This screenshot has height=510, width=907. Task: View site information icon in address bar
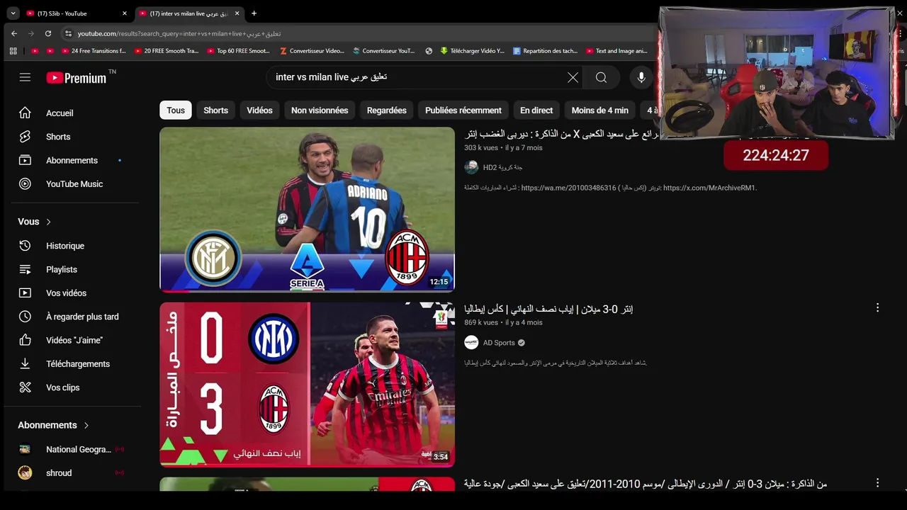click(x=68, y=33)
